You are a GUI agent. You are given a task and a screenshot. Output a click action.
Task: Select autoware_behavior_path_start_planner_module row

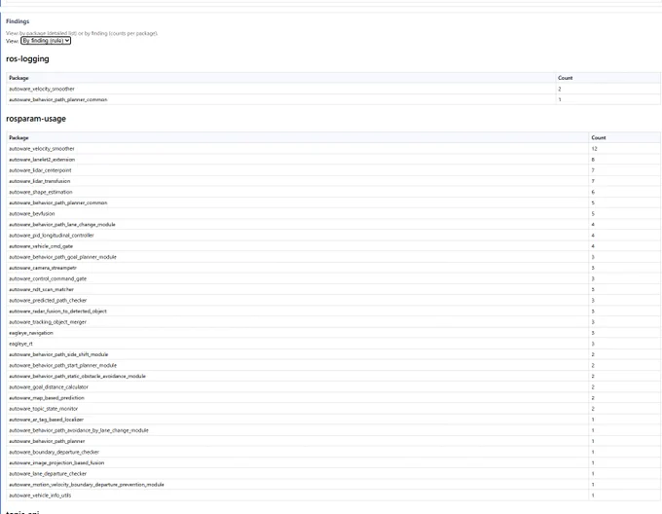(x=334, y=365)
